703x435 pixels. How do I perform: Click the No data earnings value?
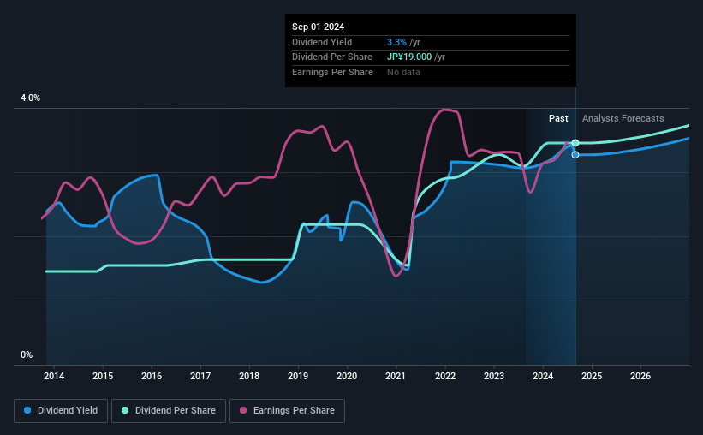[x=403, y=72]
